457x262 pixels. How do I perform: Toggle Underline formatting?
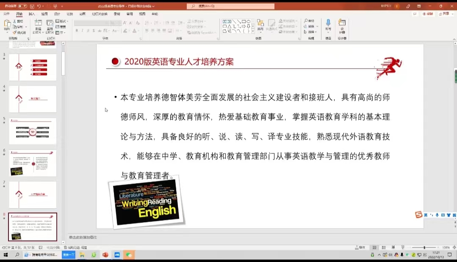pyautogui.click(x=88, y=31)
